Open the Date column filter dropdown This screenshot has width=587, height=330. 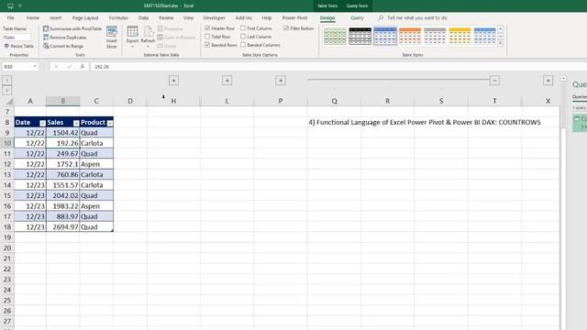42,123
